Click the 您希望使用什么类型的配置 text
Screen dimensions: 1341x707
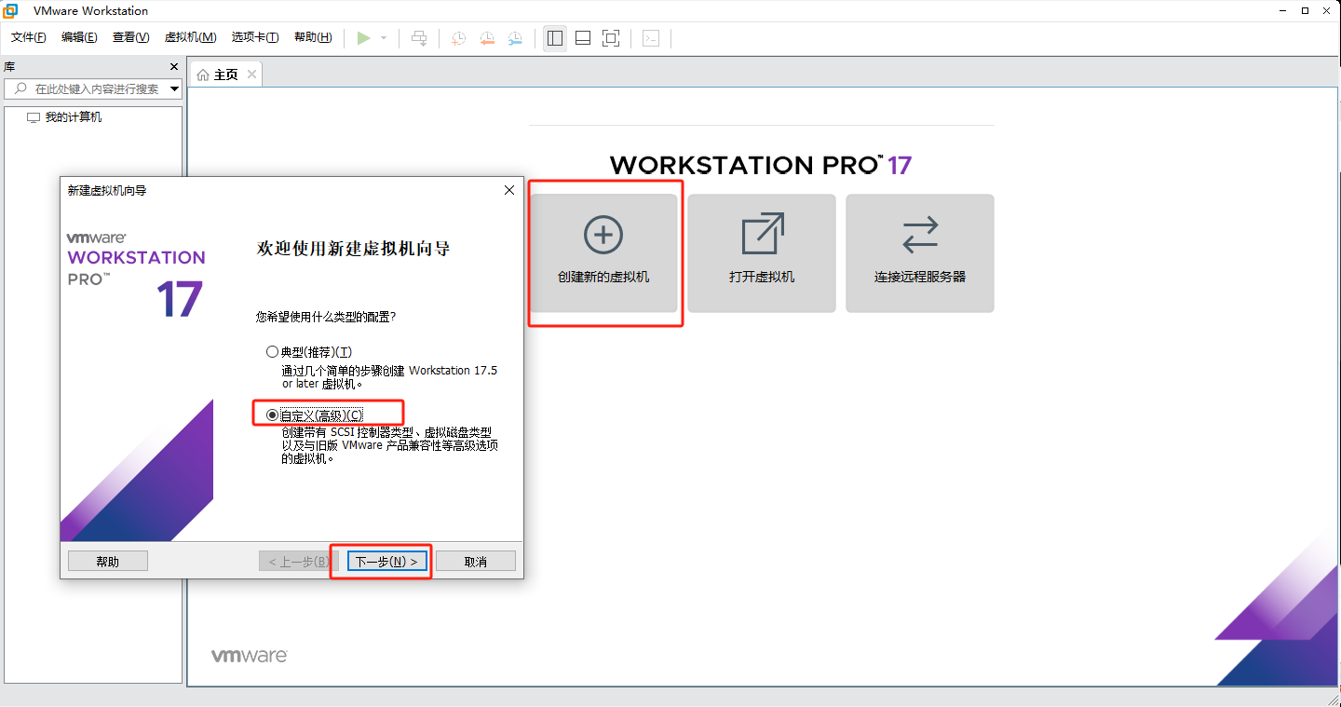[326, 317]
